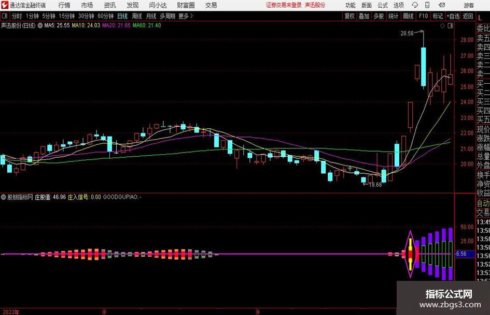Click the MA5: 25.55 value label
The image size is (490, 315).
(x=57, y=25)
